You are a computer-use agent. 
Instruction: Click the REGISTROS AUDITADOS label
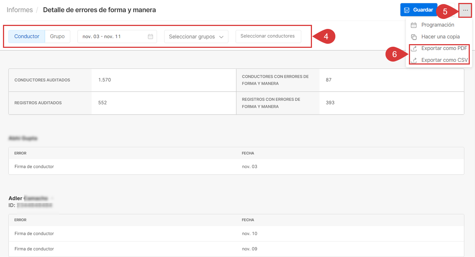click(38, 103)
